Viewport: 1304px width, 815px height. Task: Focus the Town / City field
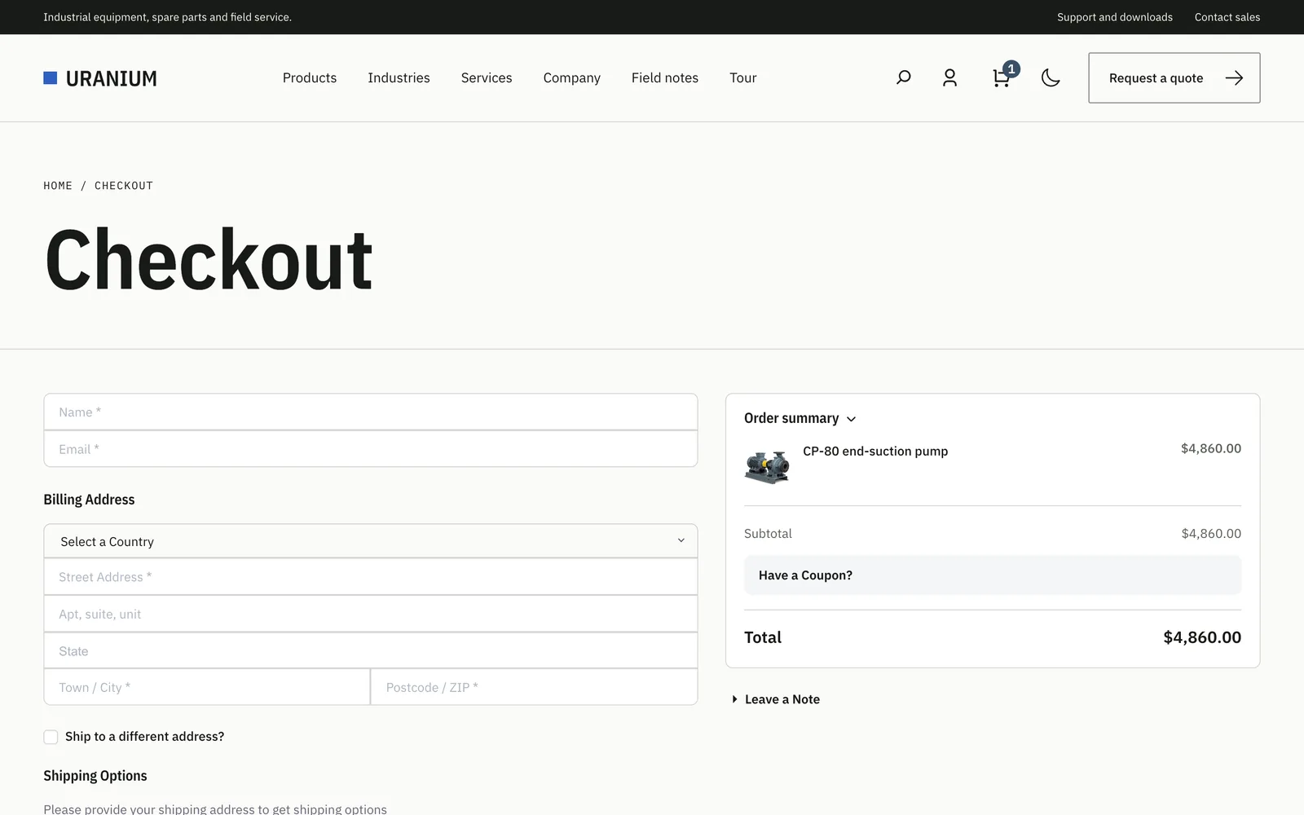(x=207, y=687)
